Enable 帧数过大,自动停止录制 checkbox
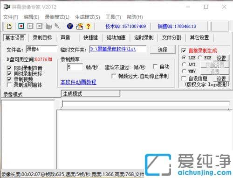This screenshot has width=233, height=178. (x=114, y=76)
